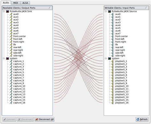Select playback_10 port

click(122, 86)
